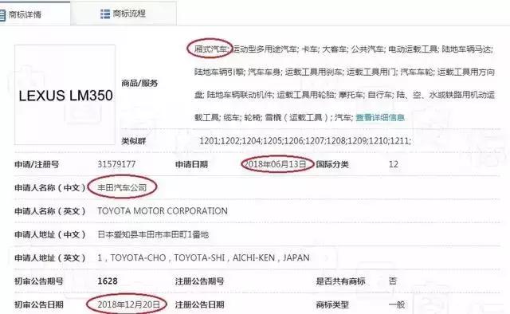Select application date 2018年06月13日
This screenshot has width=510, height=314.
tap(275, 164)
